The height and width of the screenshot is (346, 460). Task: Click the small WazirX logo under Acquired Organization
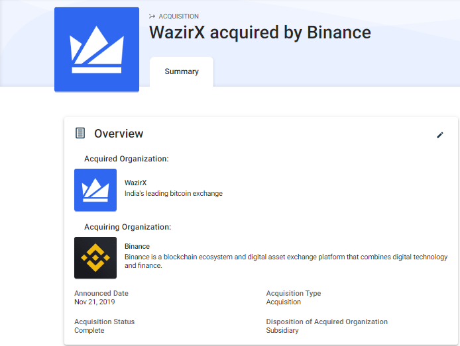tap(95, 190)
